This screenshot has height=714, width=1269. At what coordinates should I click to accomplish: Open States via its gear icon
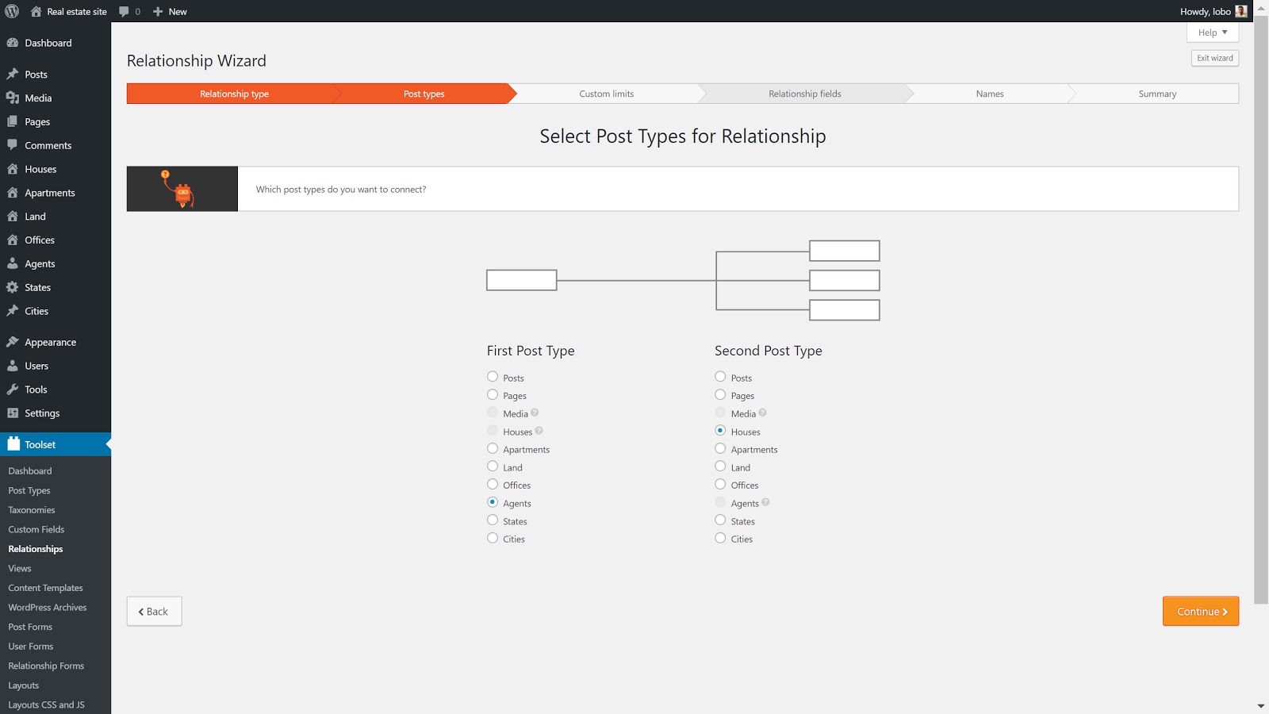pos(13,287)
